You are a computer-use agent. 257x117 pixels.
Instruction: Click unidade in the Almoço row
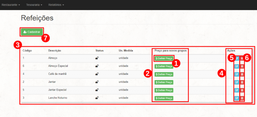[123, 58]
